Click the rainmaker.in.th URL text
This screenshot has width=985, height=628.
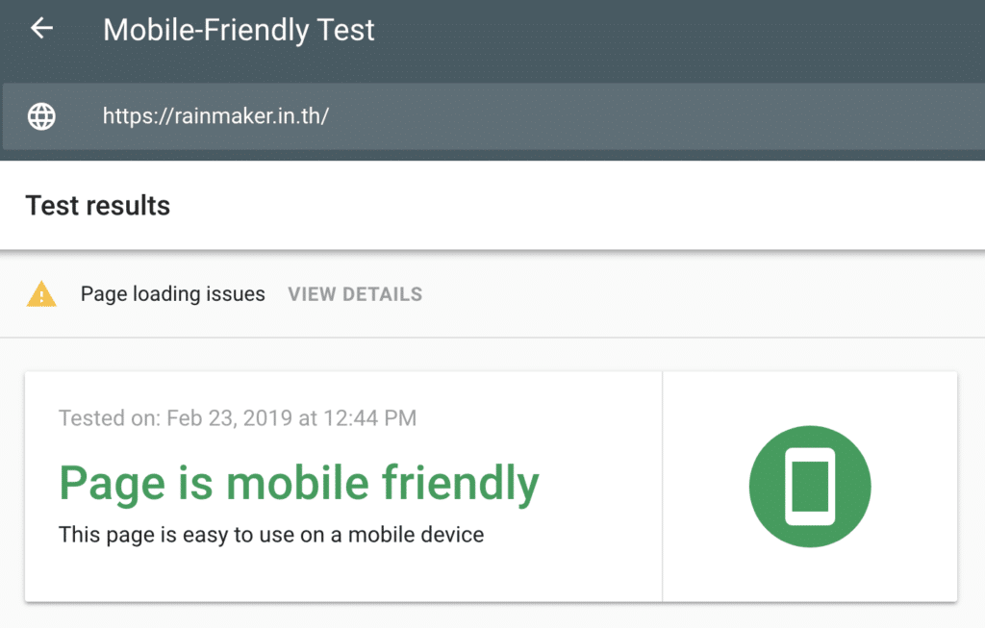216,116
